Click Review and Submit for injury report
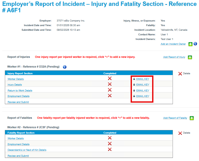 [18, 102]
